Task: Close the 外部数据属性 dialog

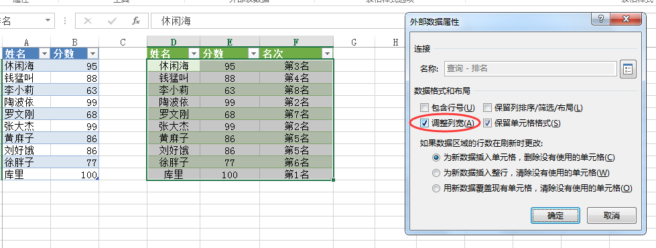Action: 625,19
